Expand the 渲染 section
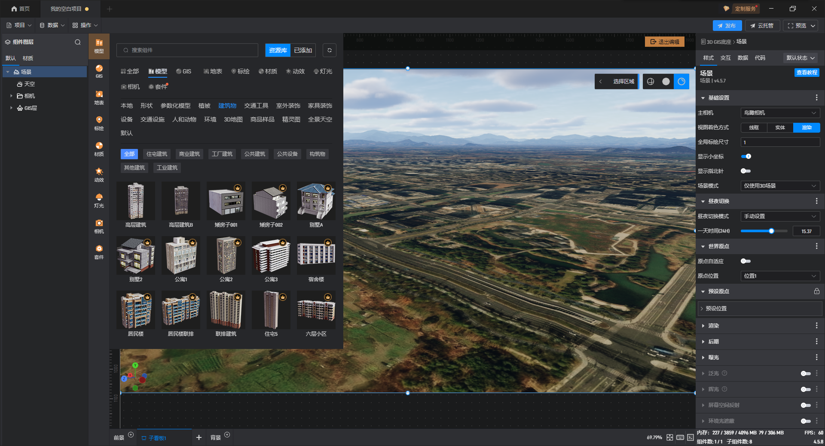The width and height of the screenshot is (825, 446). tap(714, 326)
